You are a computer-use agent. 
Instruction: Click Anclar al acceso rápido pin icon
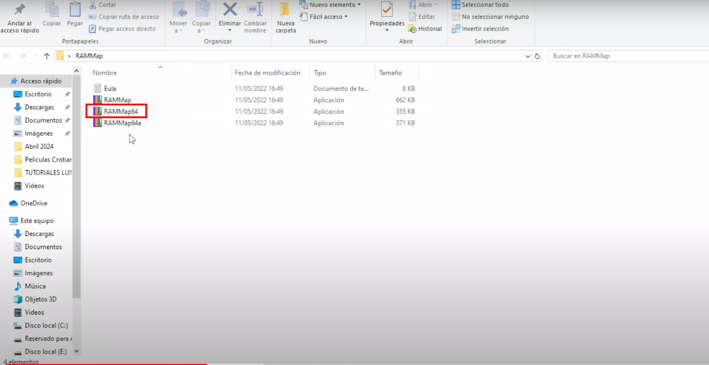pyautogui.click(x=19, y=9)
